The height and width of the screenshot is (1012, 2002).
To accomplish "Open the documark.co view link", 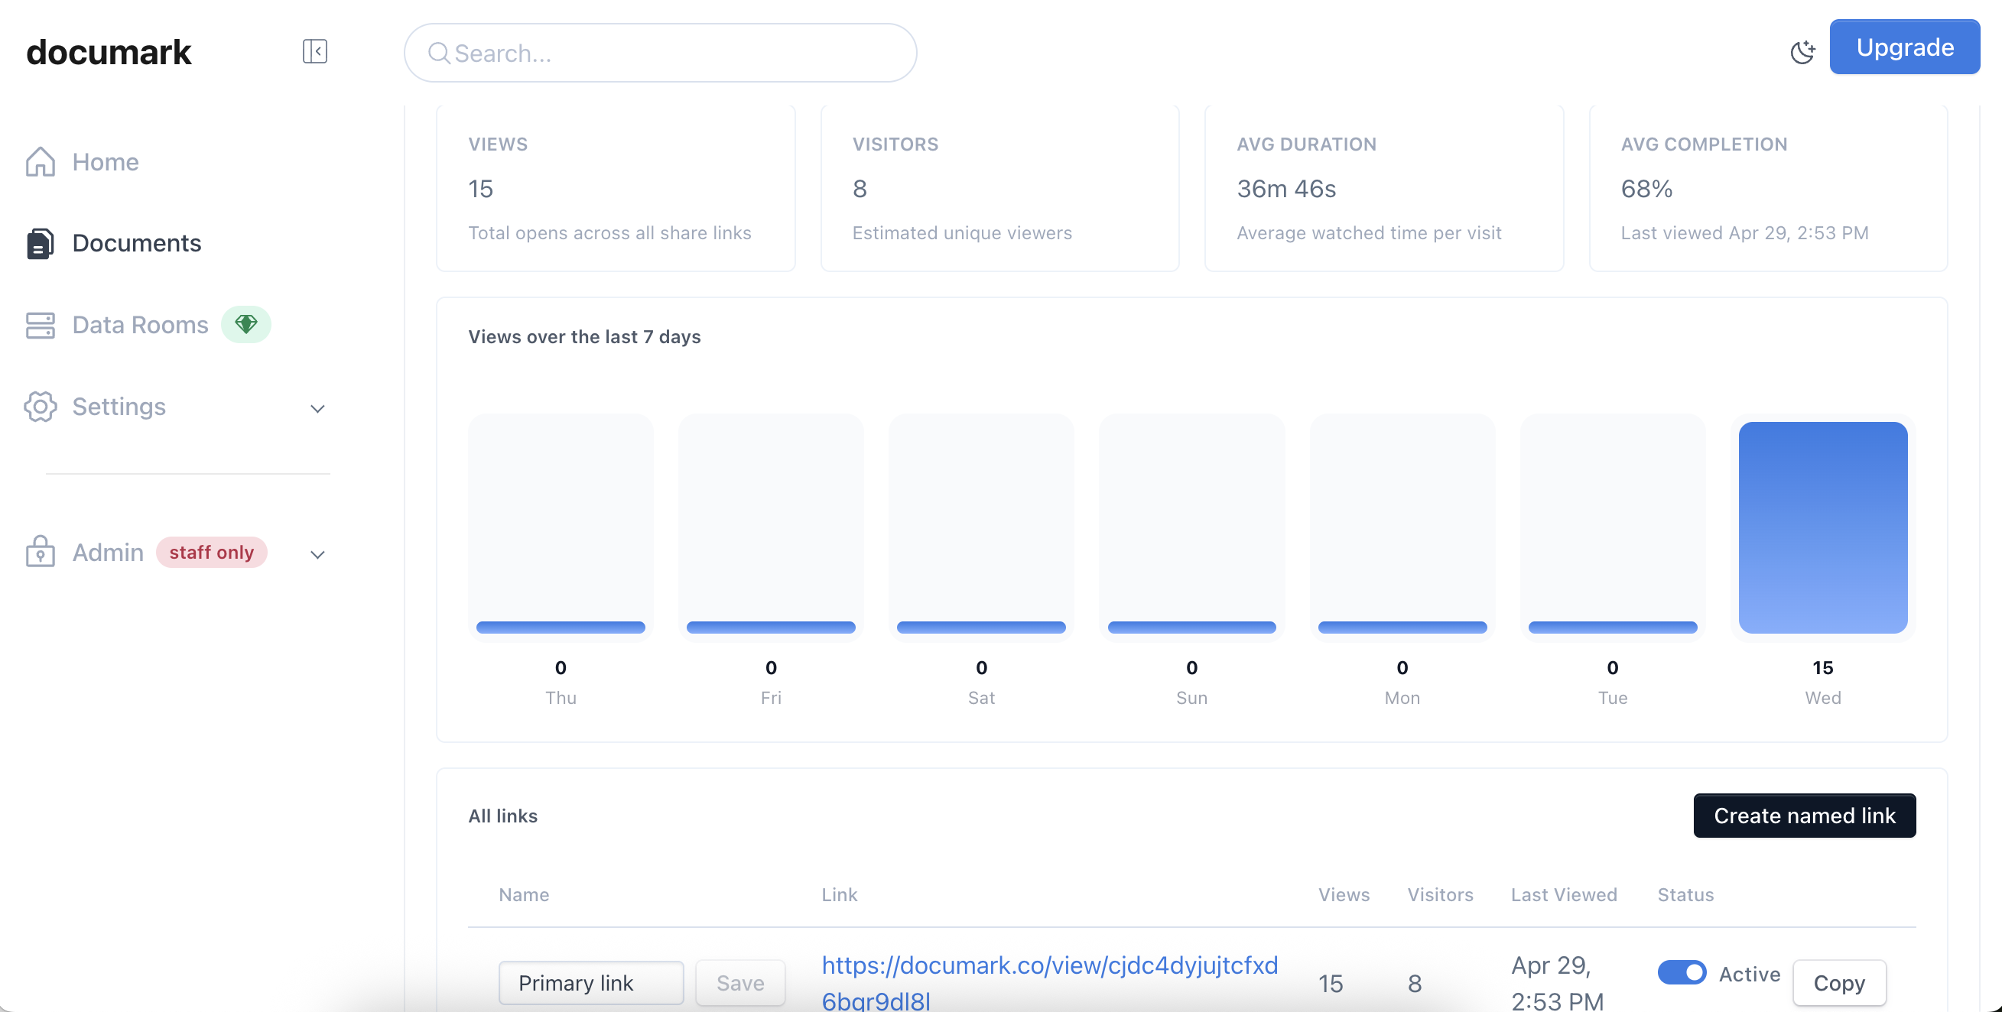I will click(x=1050, y=982).
